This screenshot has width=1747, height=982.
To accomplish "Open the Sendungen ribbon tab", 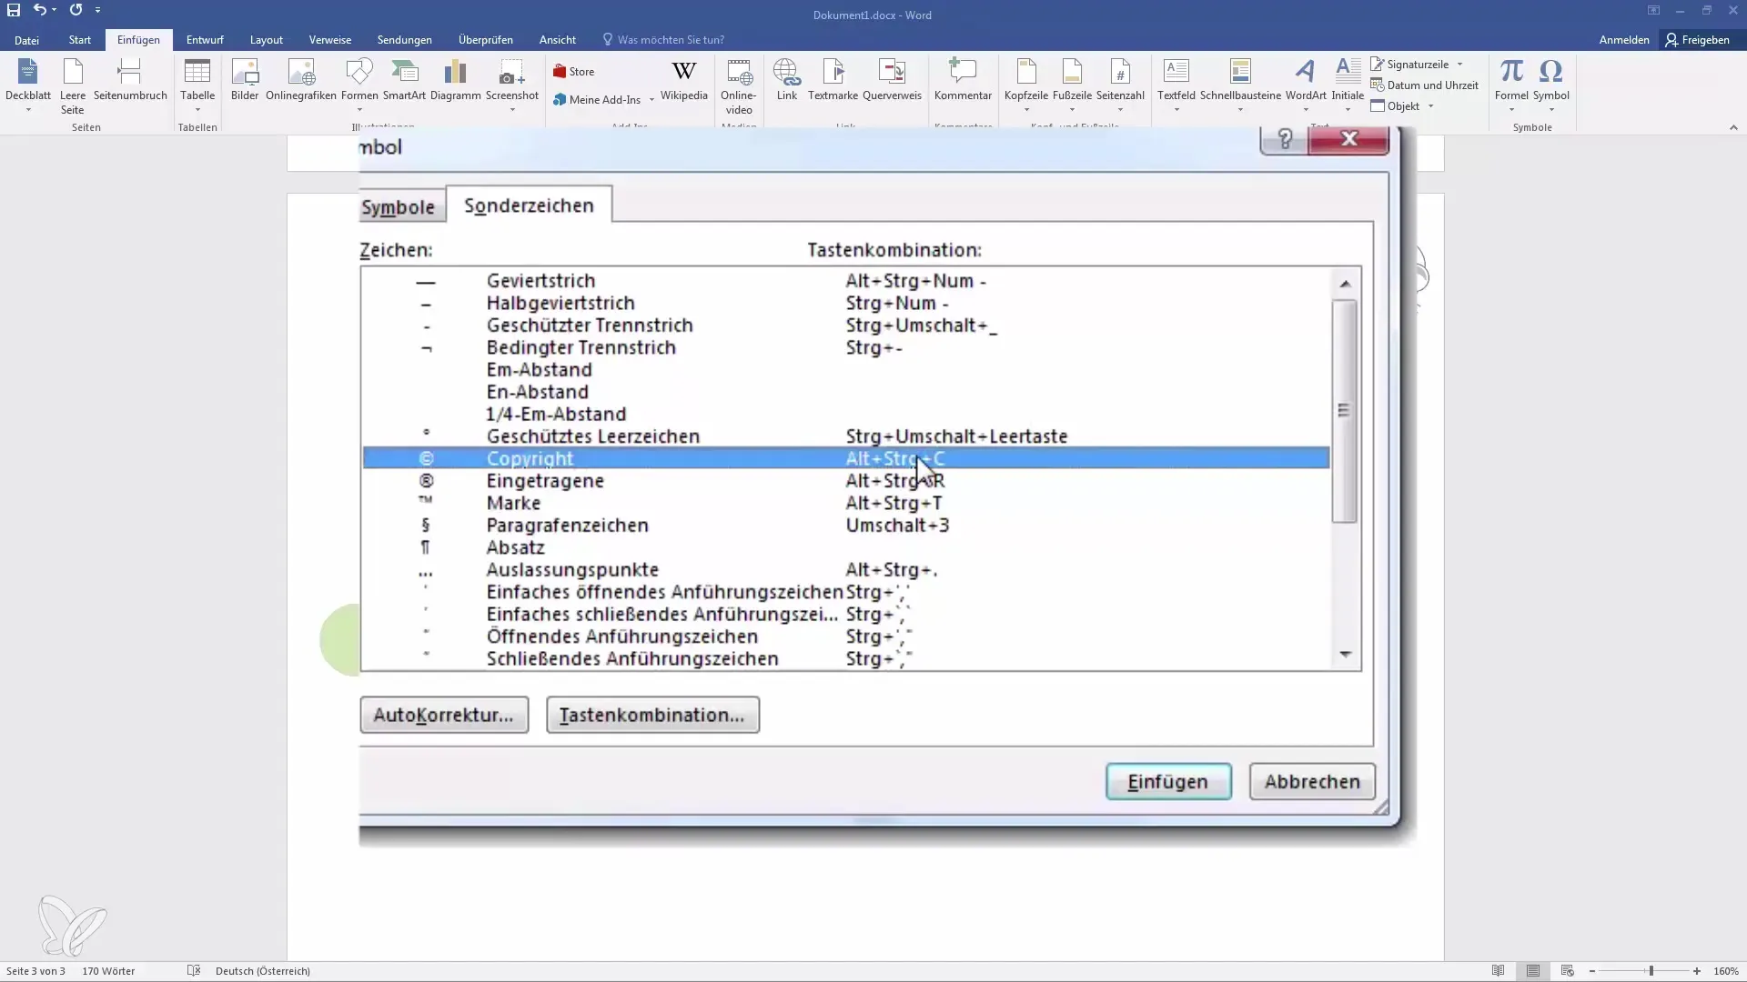I will 405,40.
